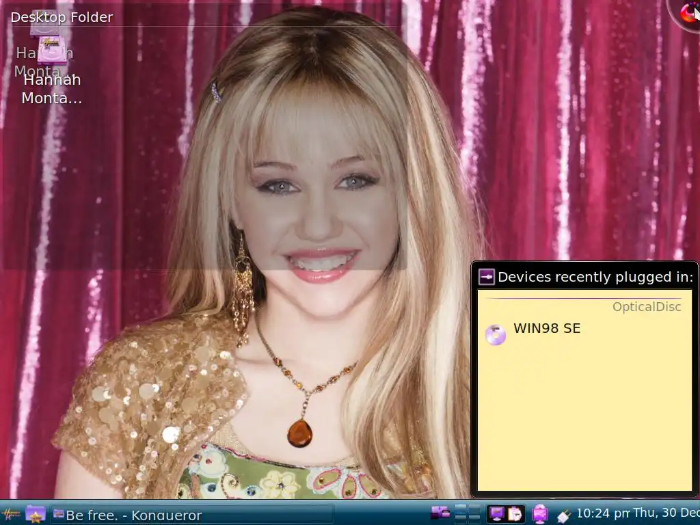Open the purple monitor system tray icon
This screenshot has width=700, height=525.
pos(496,514)
